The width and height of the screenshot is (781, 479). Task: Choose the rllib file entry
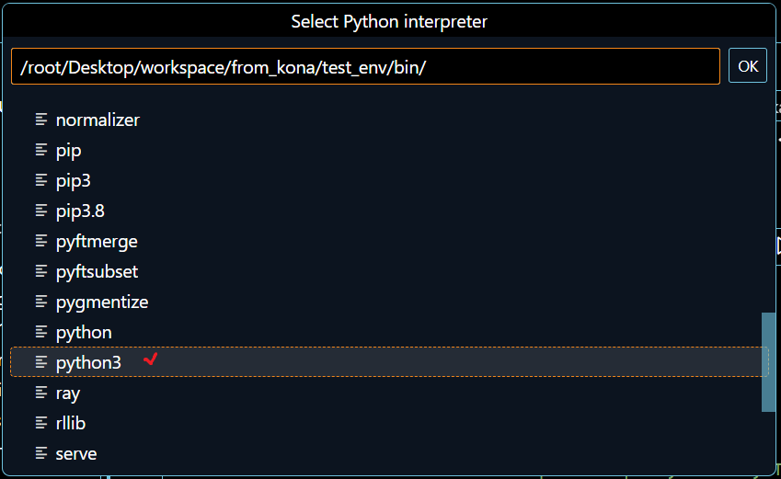(x=389, y=423)
